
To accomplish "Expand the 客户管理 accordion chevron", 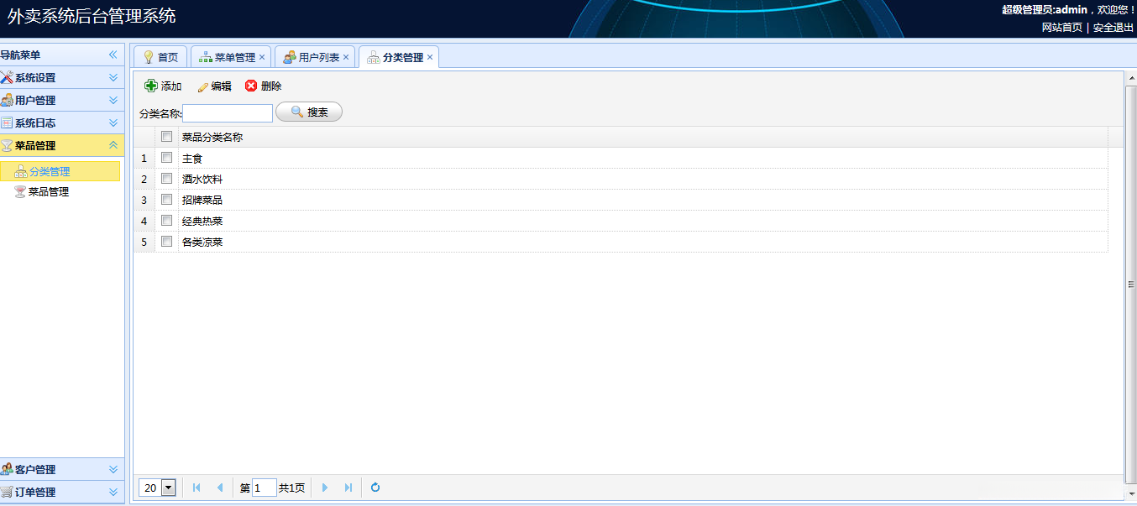I will point(113,469).
